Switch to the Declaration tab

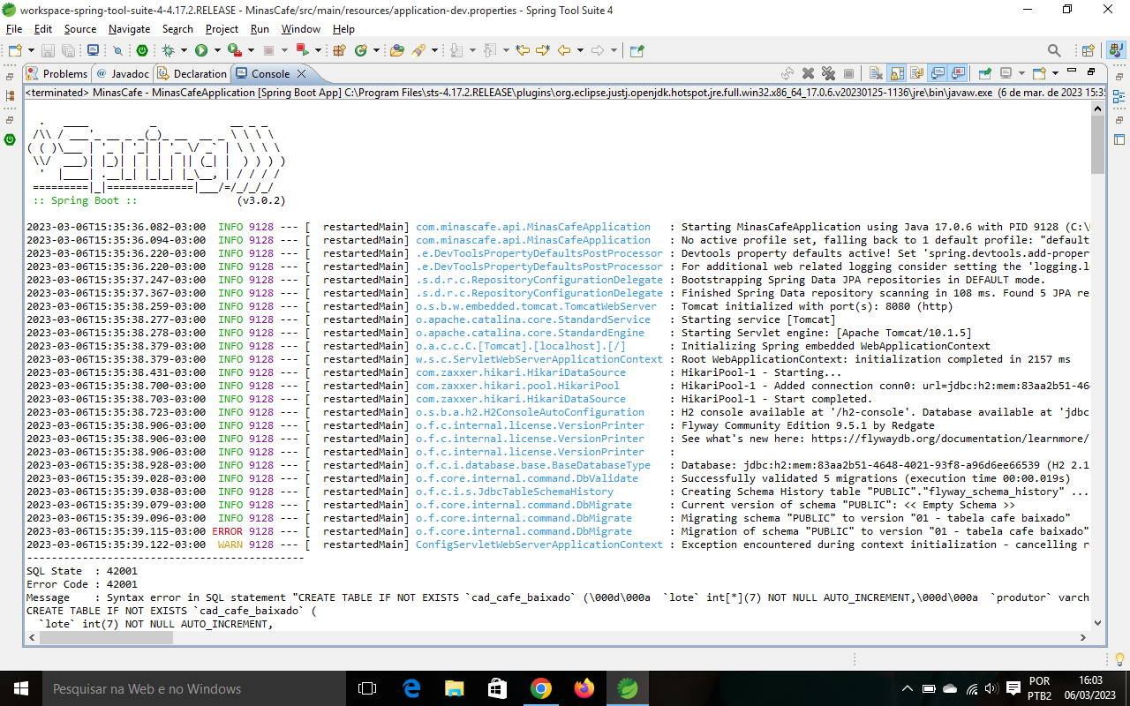click(192, 74)
